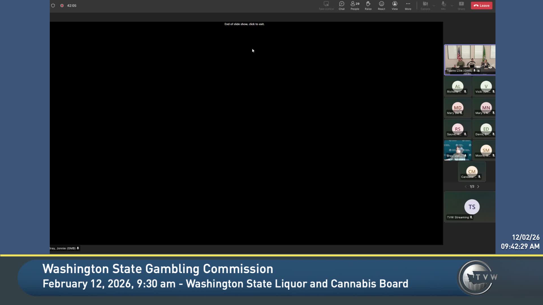
Task: Click the Share screen icon
Action: [461, 5]
